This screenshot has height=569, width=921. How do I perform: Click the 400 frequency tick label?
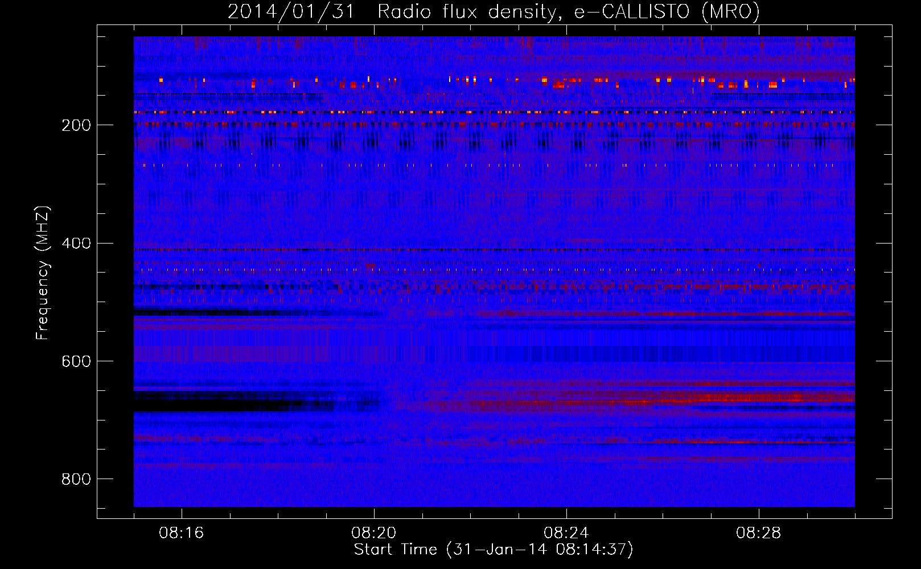(x=76, y=244)
